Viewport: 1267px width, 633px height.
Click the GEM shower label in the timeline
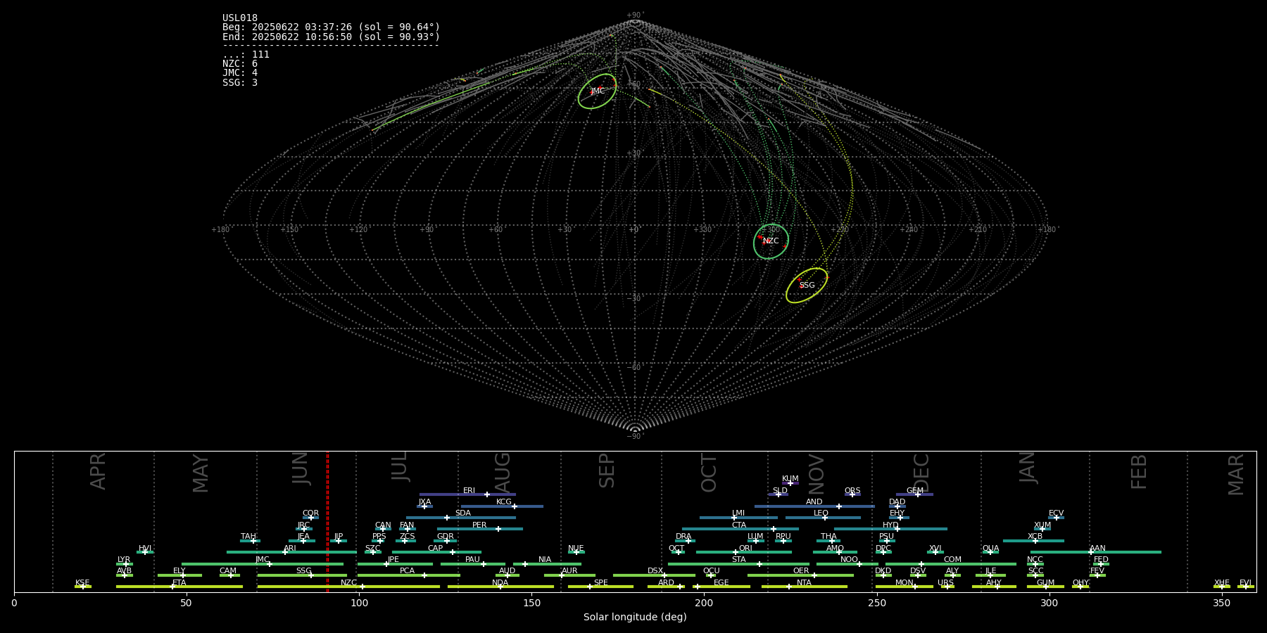[x=915, y=491]
